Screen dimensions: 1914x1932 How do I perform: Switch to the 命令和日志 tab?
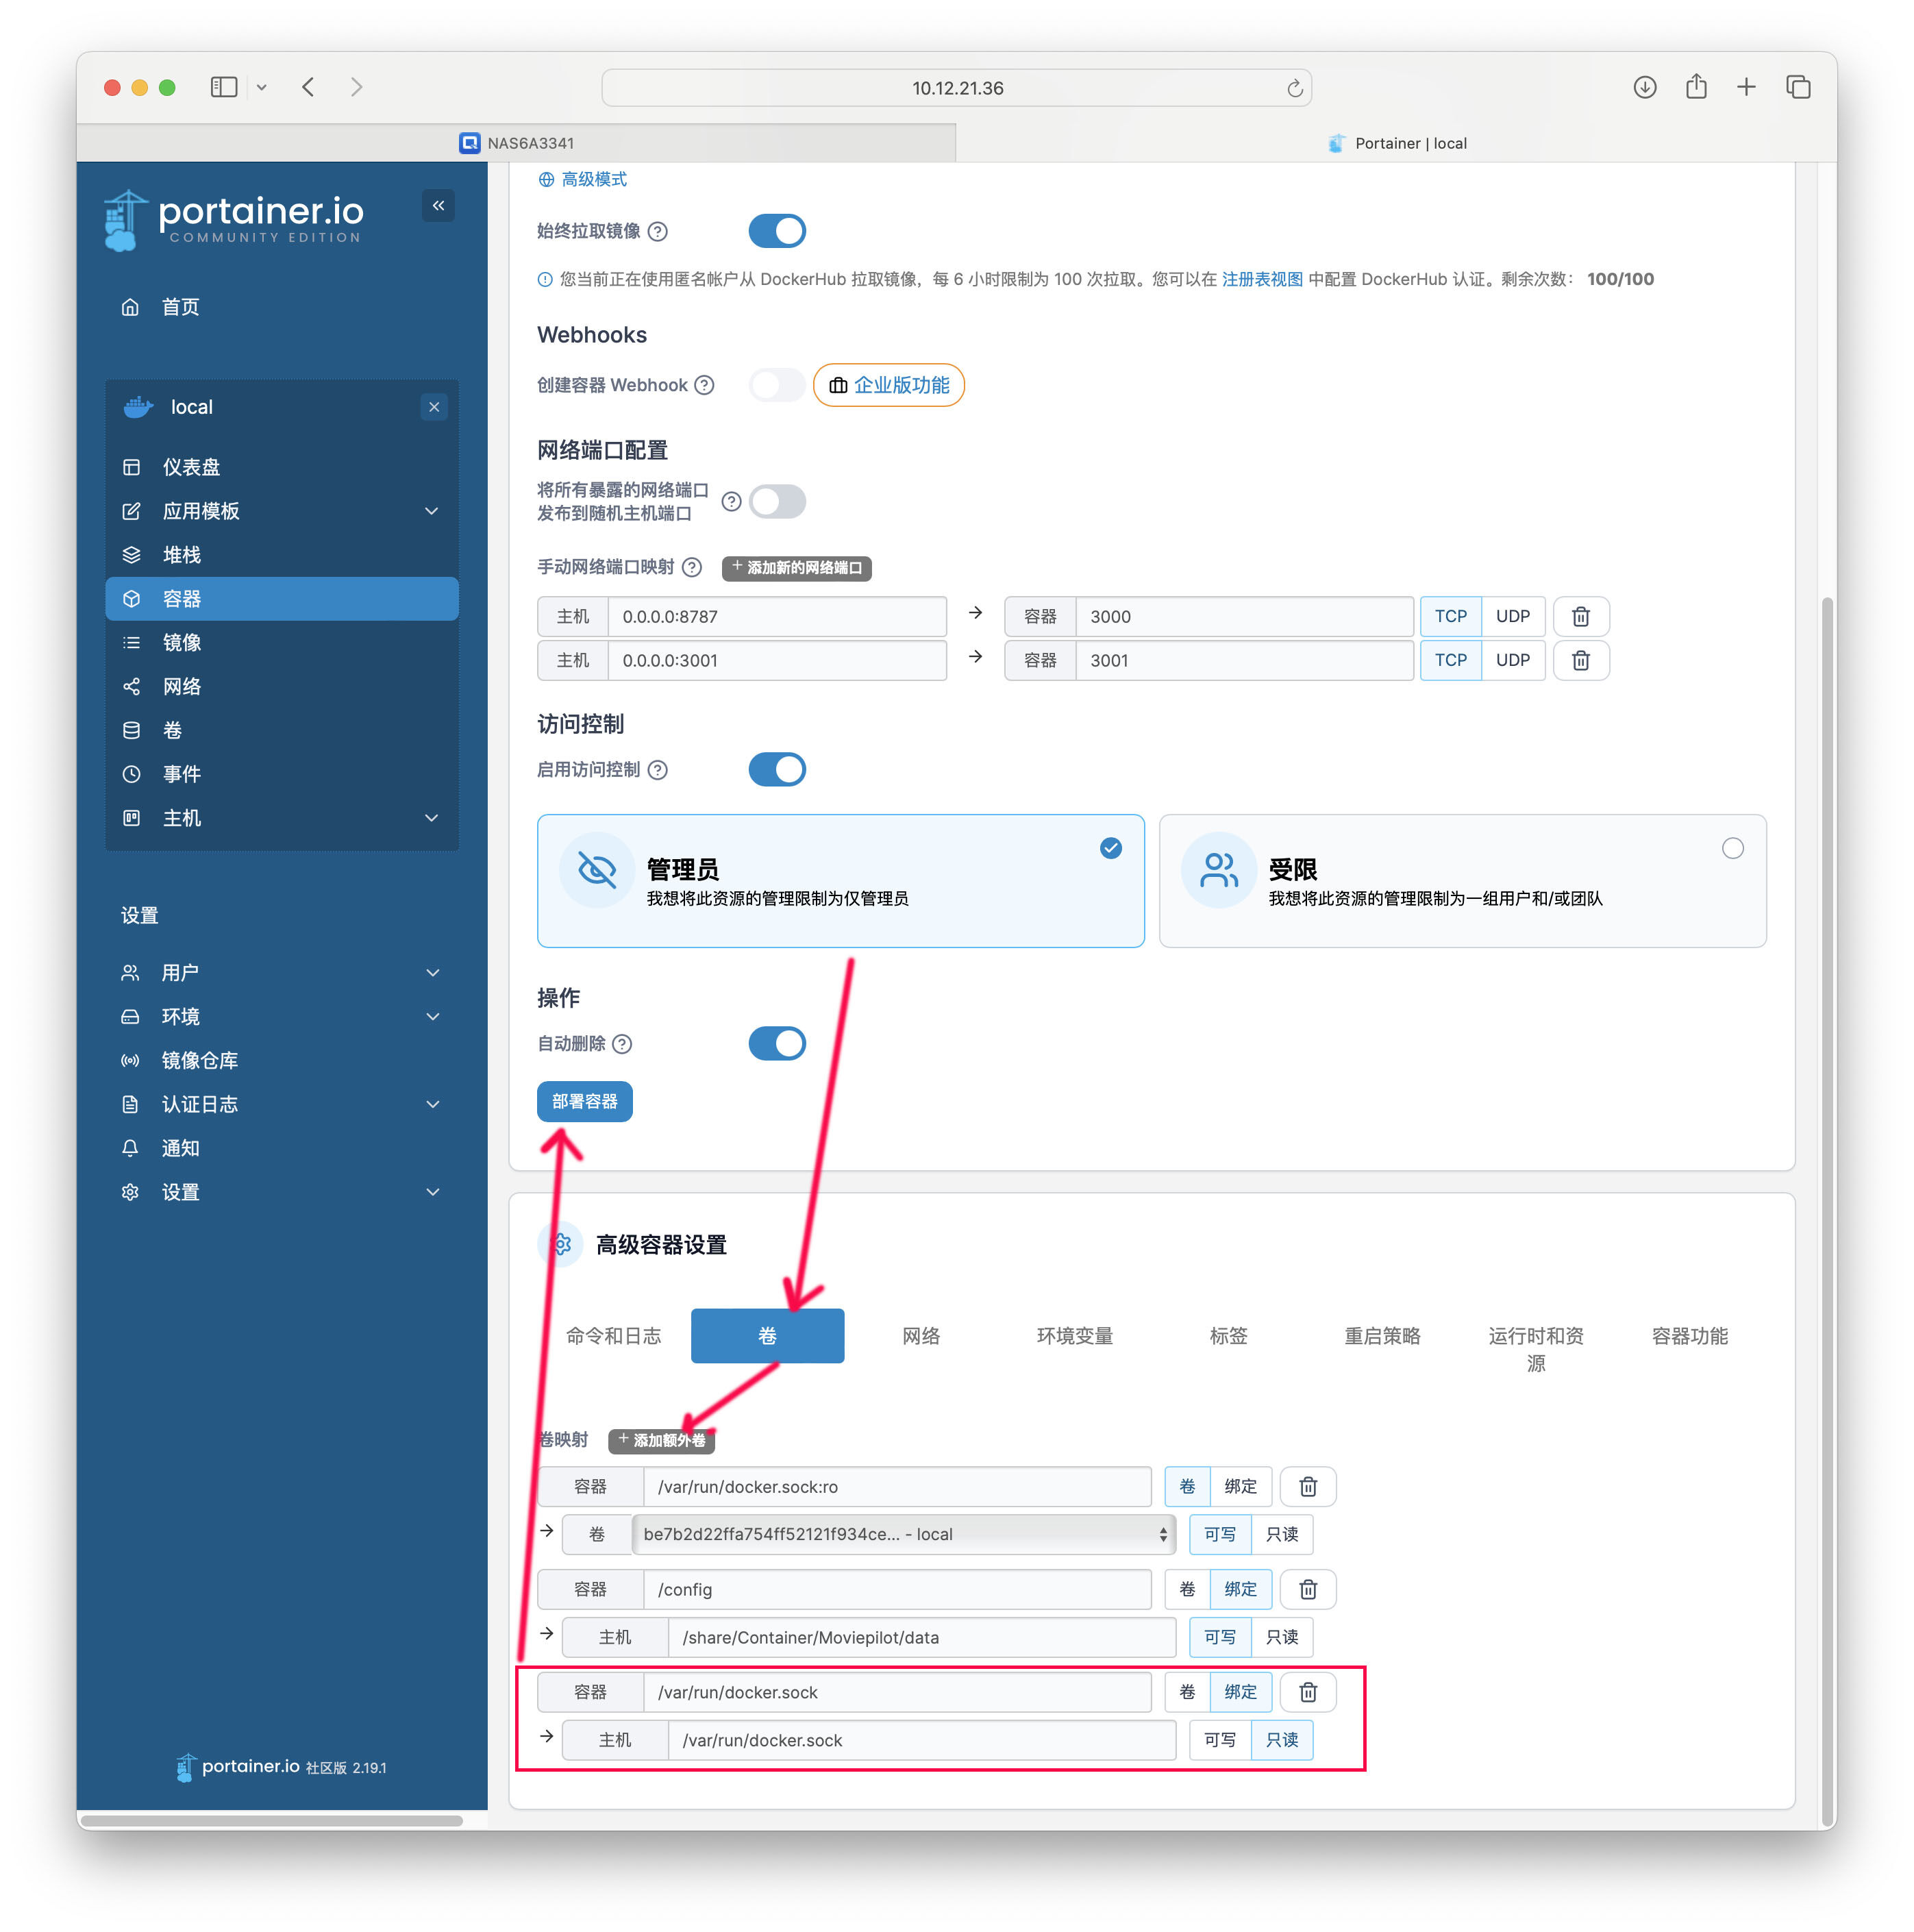coord(613,1336)
